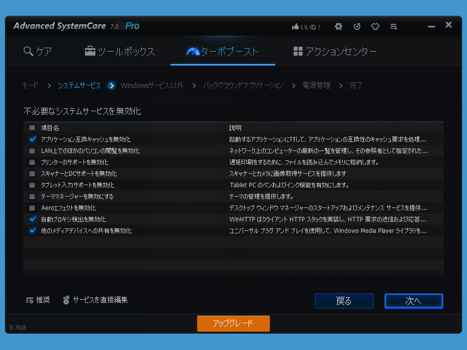
Task: Check LAN上でのほかのパソコンの閲覧を無効化
Action: pyautogui.click(x=32, y=150)
